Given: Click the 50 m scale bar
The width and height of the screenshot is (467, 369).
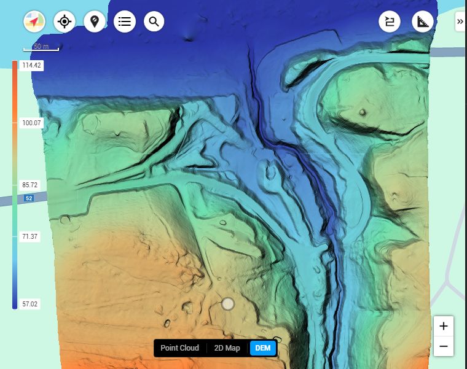Looking at the screenshot, I should tap(41, 47).
